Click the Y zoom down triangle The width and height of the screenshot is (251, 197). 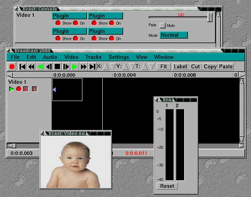132,67
